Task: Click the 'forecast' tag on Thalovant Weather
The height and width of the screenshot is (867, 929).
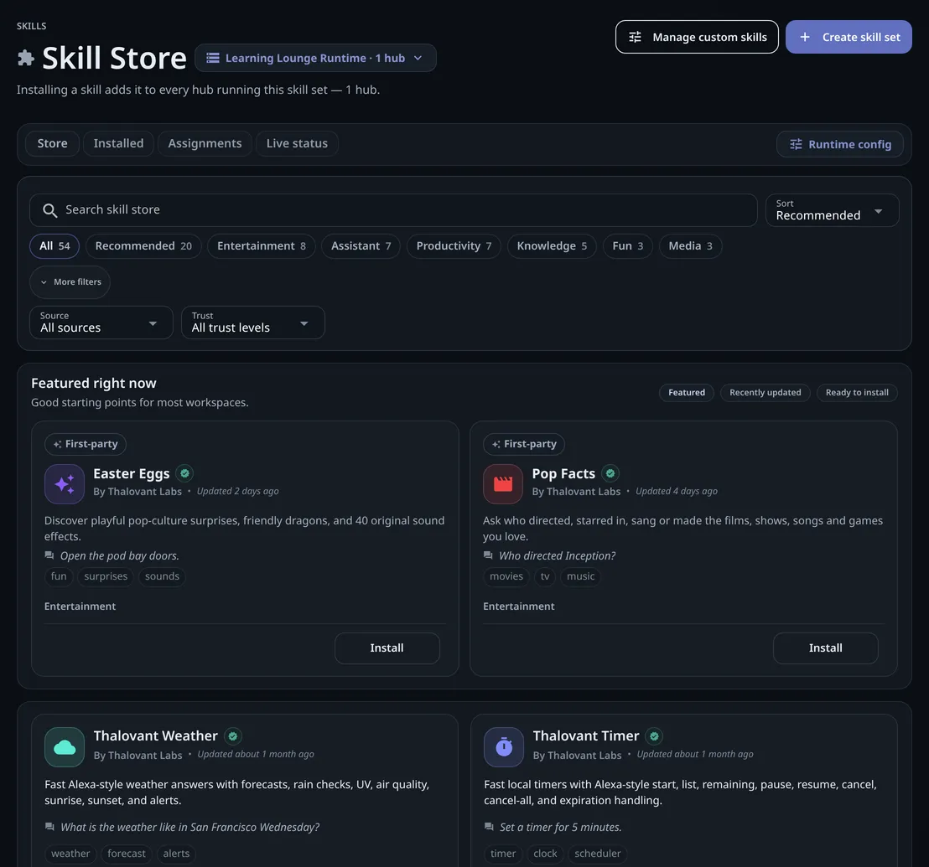Action: [127, 854]
